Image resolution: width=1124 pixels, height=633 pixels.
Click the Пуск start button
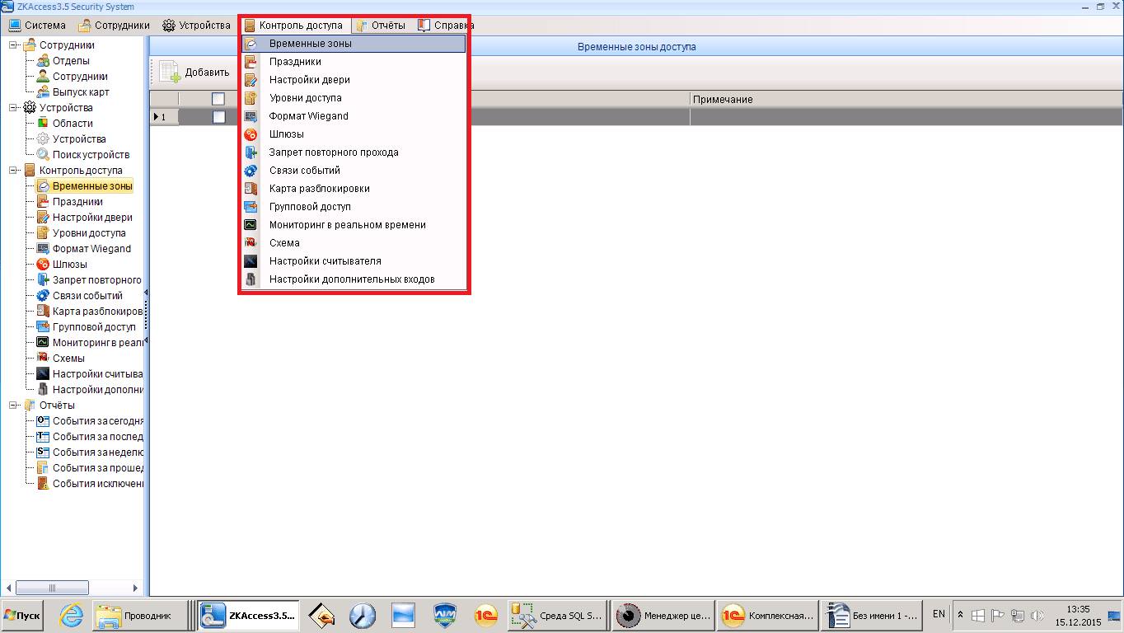(23, 616)
